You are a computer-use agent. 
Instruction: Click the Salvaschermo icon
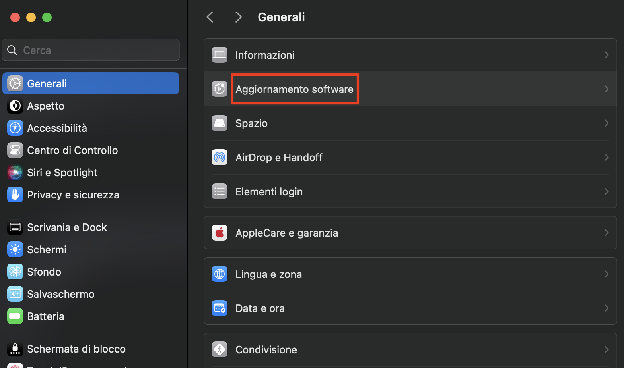(15, 294)
